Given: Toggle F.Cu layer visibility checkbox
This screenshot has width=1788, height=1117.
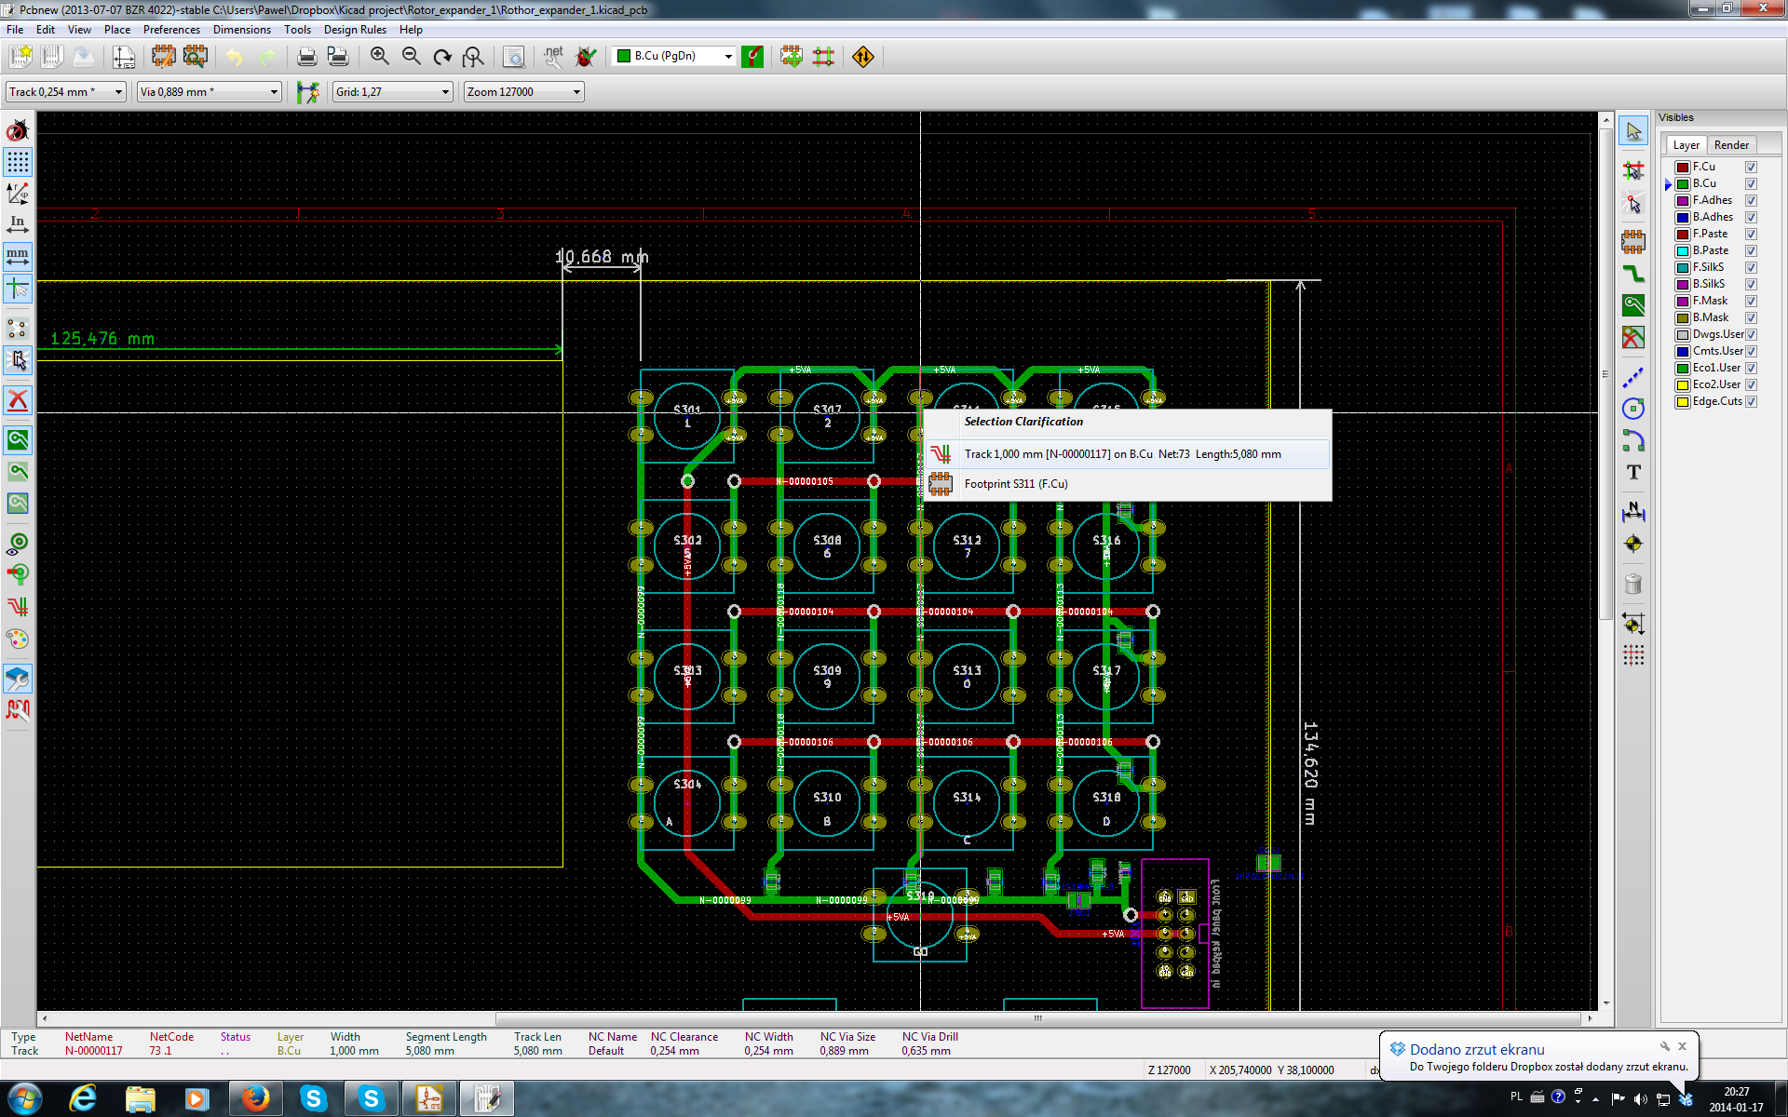Looking at the screenshot, I should point(1751,168).
